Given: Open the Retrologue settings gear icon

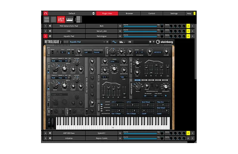Looking at the screenshot, I should tap(150, 42).
